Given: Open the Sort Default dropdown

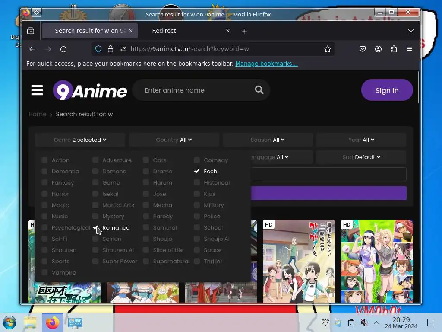Looking at the screenshot, I should 361,157.
